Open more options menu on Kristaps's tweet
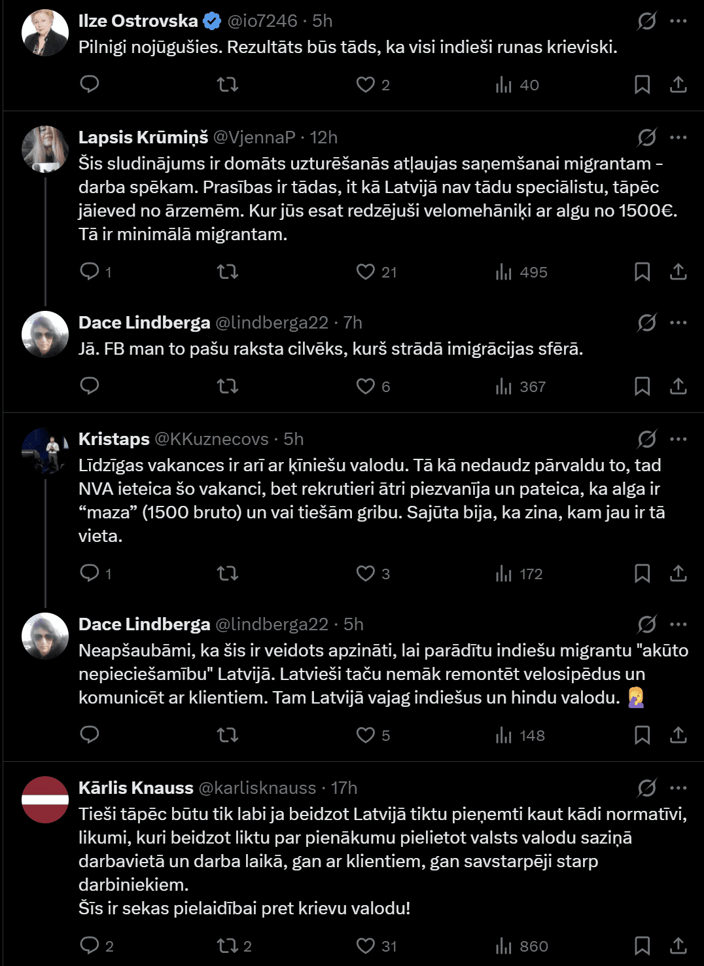The height and width of the screenshot is (966, 704). point(678,438)
